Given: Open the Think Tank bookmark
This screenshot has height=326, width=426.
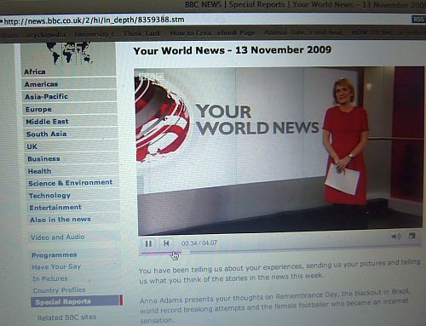Looking at the screenshot, I should point(141,34).
